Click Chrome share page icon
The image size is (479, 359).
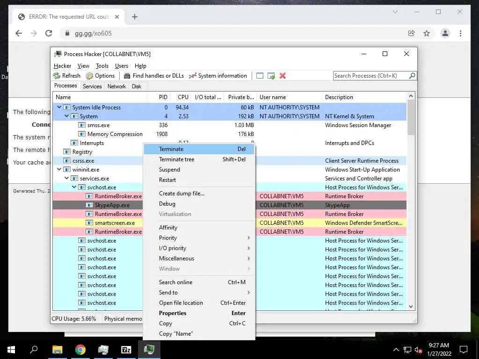click(x=412, y=33)
